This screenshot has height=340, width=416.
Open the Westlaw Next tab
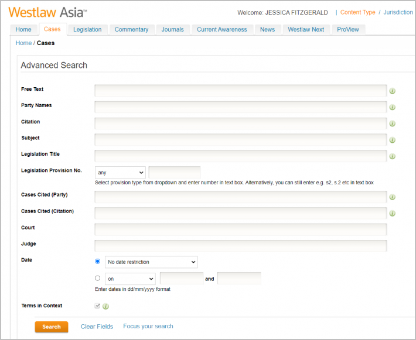[306, 29]
